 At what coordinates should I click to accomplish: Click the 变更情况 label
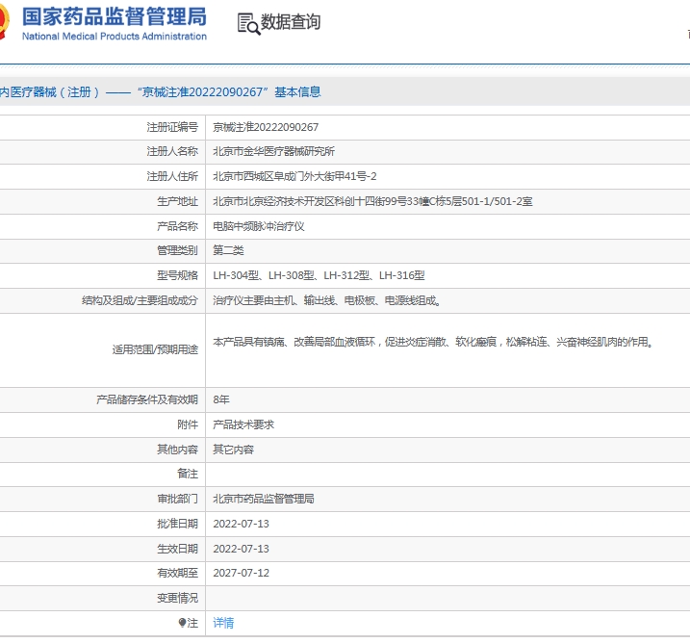point(178,598)
